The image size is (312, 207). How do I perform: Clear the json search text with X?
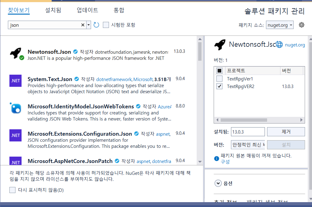pos(83,25)
